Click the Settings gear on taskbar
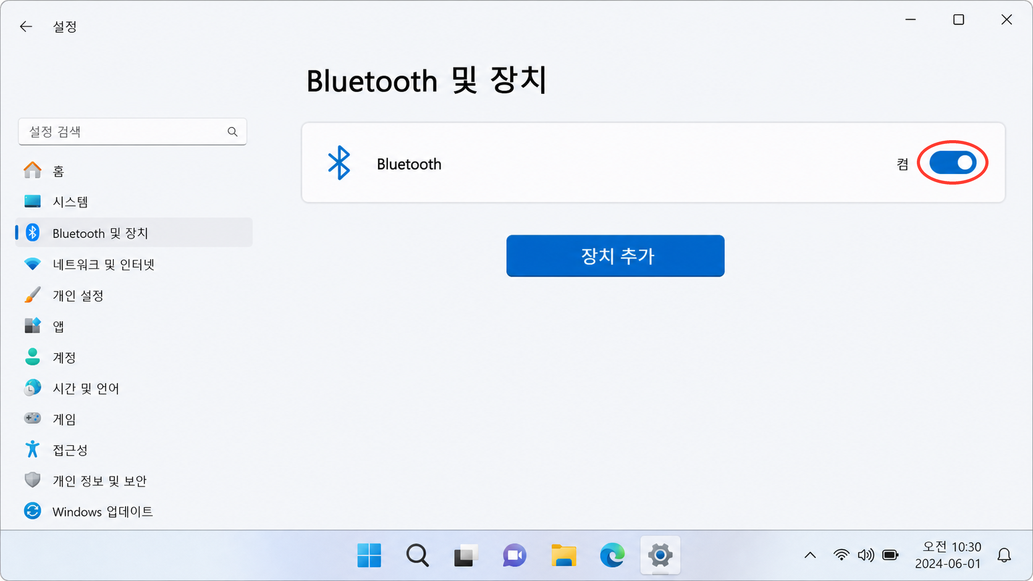Image resolution: width=1033 pixels, height=581 pixels. [660, 556]
